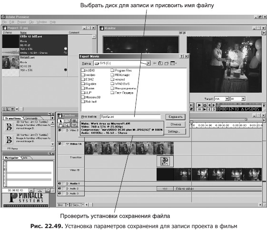Choose the Hand tool in Timeline
267x230 pixels.
coord(60,125)
